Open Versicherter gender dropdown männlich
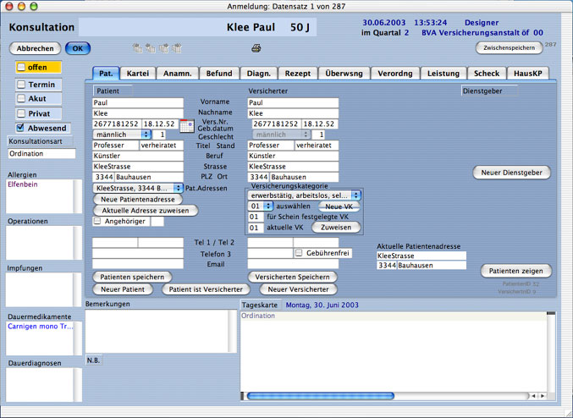This screenshot has height=418, width=573. tap(281, 135)
